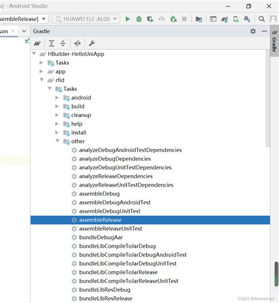Collapse the other task group

[x=58, y=141]
